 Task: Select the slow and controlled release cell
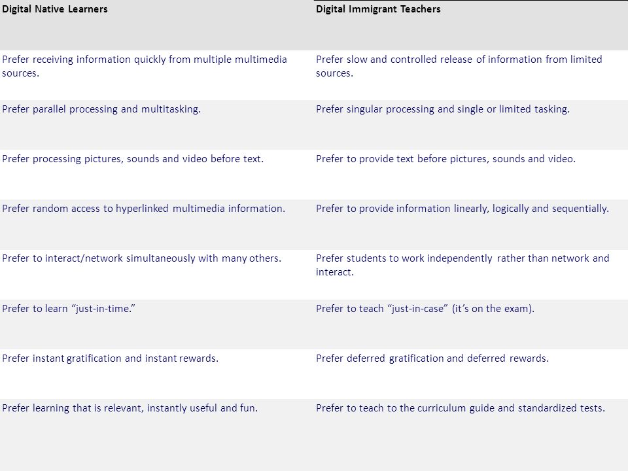pyautogui.click(x=470, y=75)
